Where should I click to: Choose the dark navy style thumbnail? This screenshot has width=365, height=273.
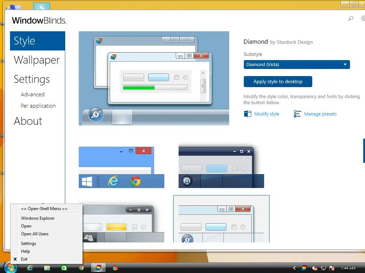221,166
